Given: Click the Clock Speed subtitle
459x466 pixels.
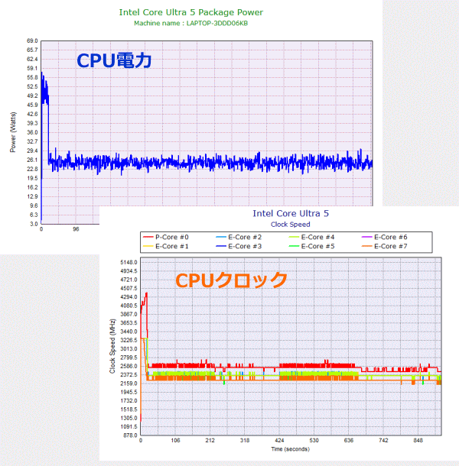Looking at the screenshot, I should coord(290,225).
